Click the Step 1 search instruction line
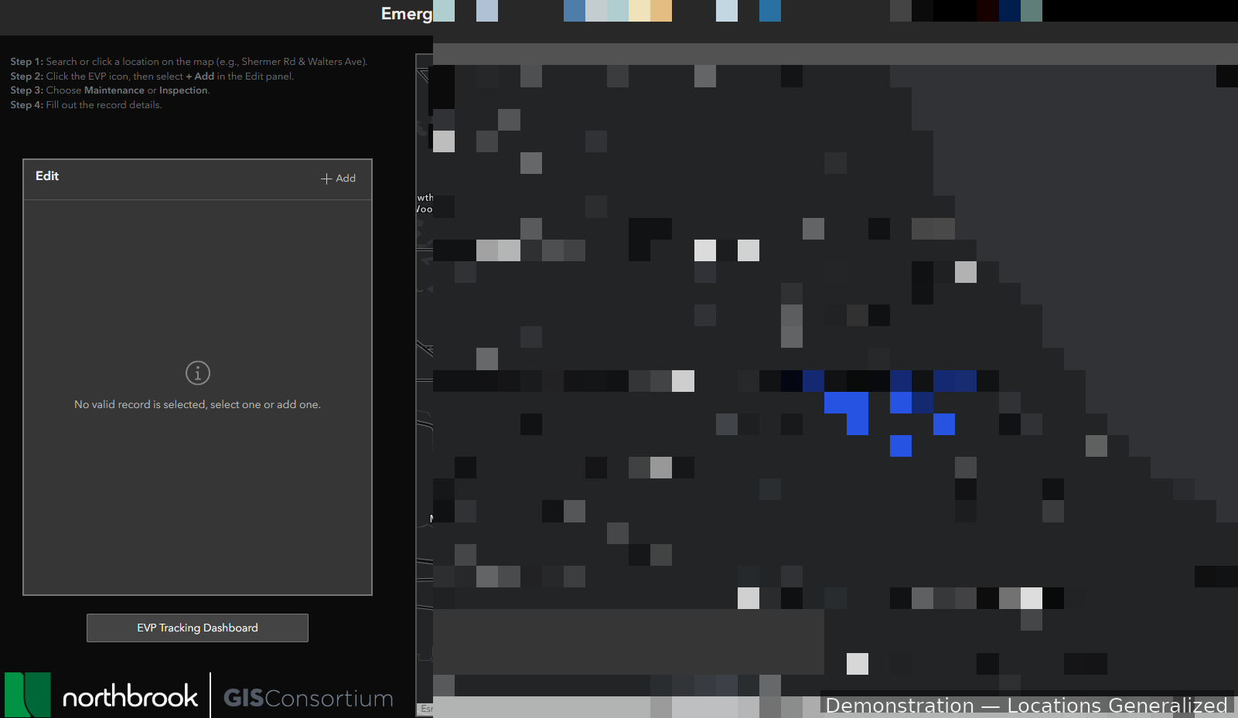The height and width of the screenshot is (718, 1238). pyautogui.click(x=189, y=62)
